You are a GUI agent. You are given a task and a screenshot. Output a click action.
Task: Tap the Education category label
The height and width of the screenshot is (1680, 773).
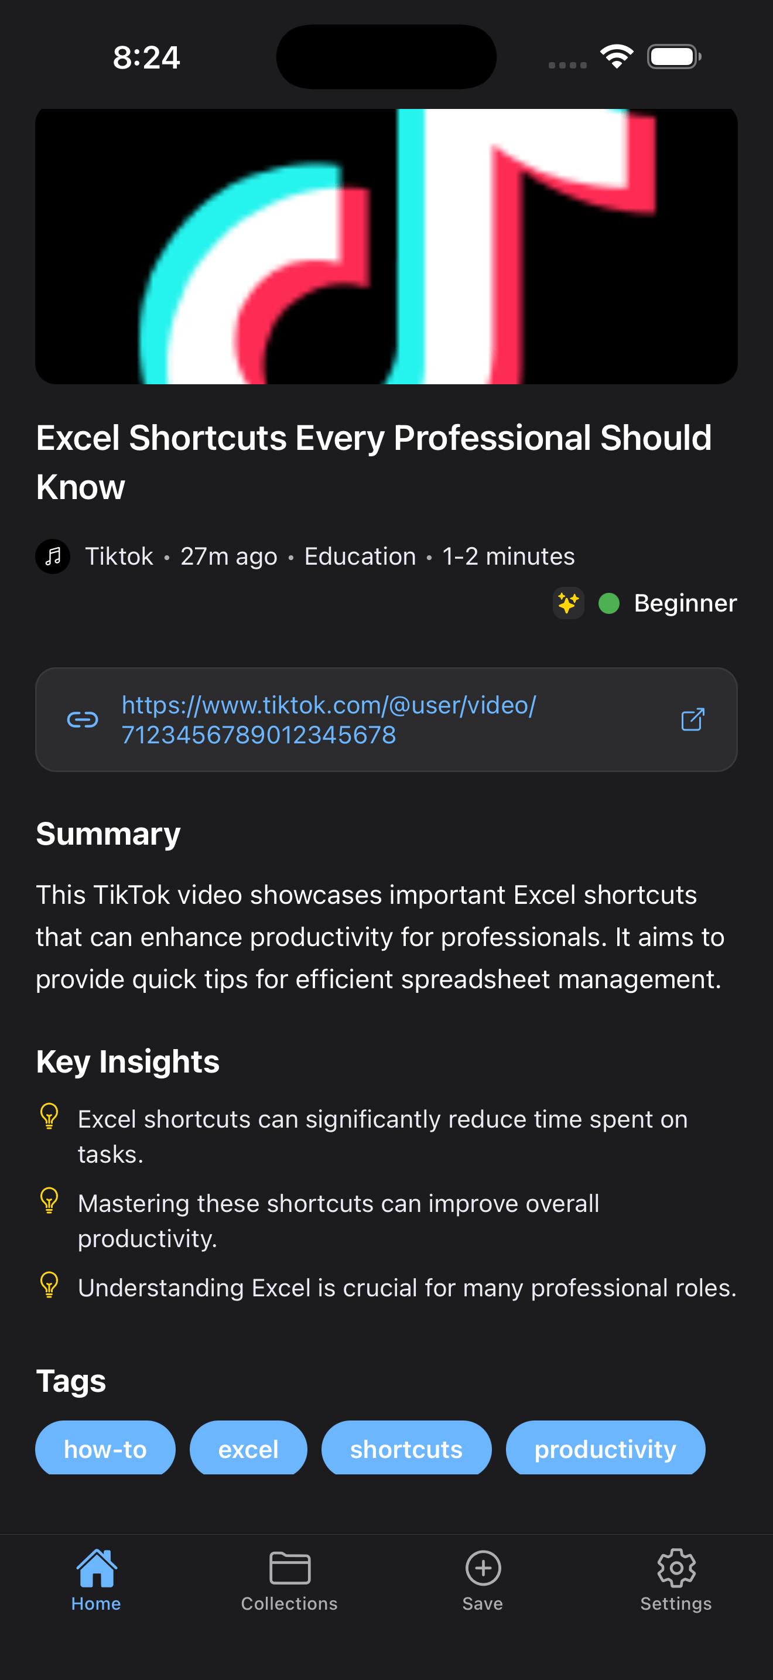(x=359, y=556)
